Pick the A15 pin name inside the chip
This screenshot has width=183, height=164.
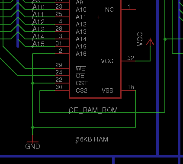tap(81, 46)
